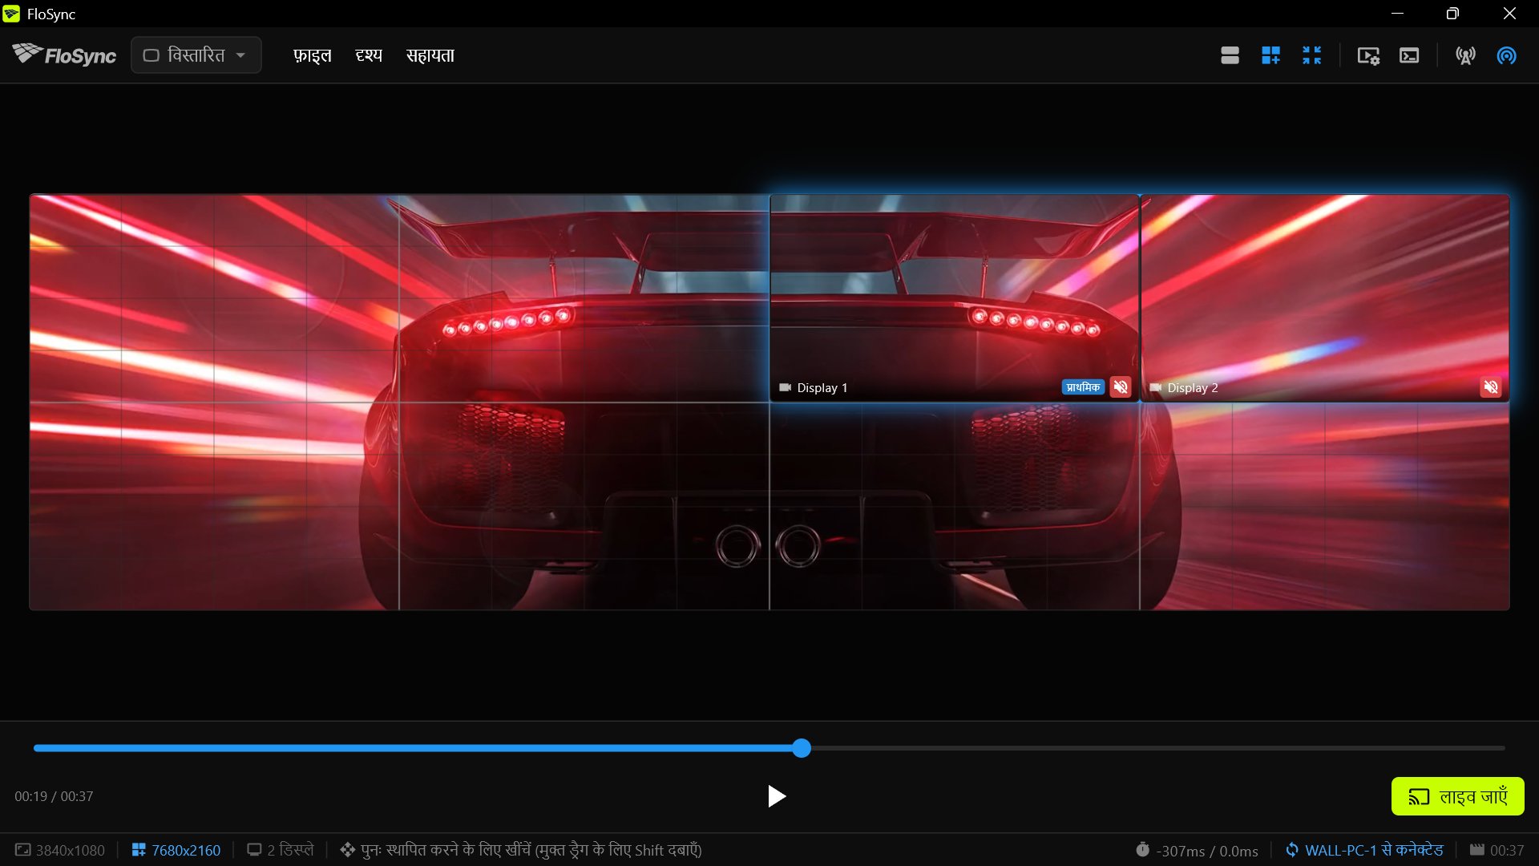Click the FloSync logo in the toolbar
The height and width of the screenshot is (866, 1539).
(64, 55)
